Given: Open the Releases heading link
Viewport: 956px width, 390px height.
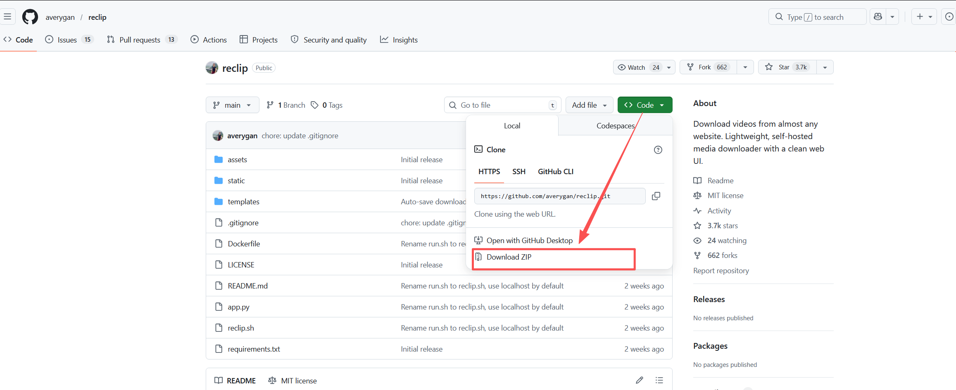Looking at the screenshot, I should (x=709, y=299).
